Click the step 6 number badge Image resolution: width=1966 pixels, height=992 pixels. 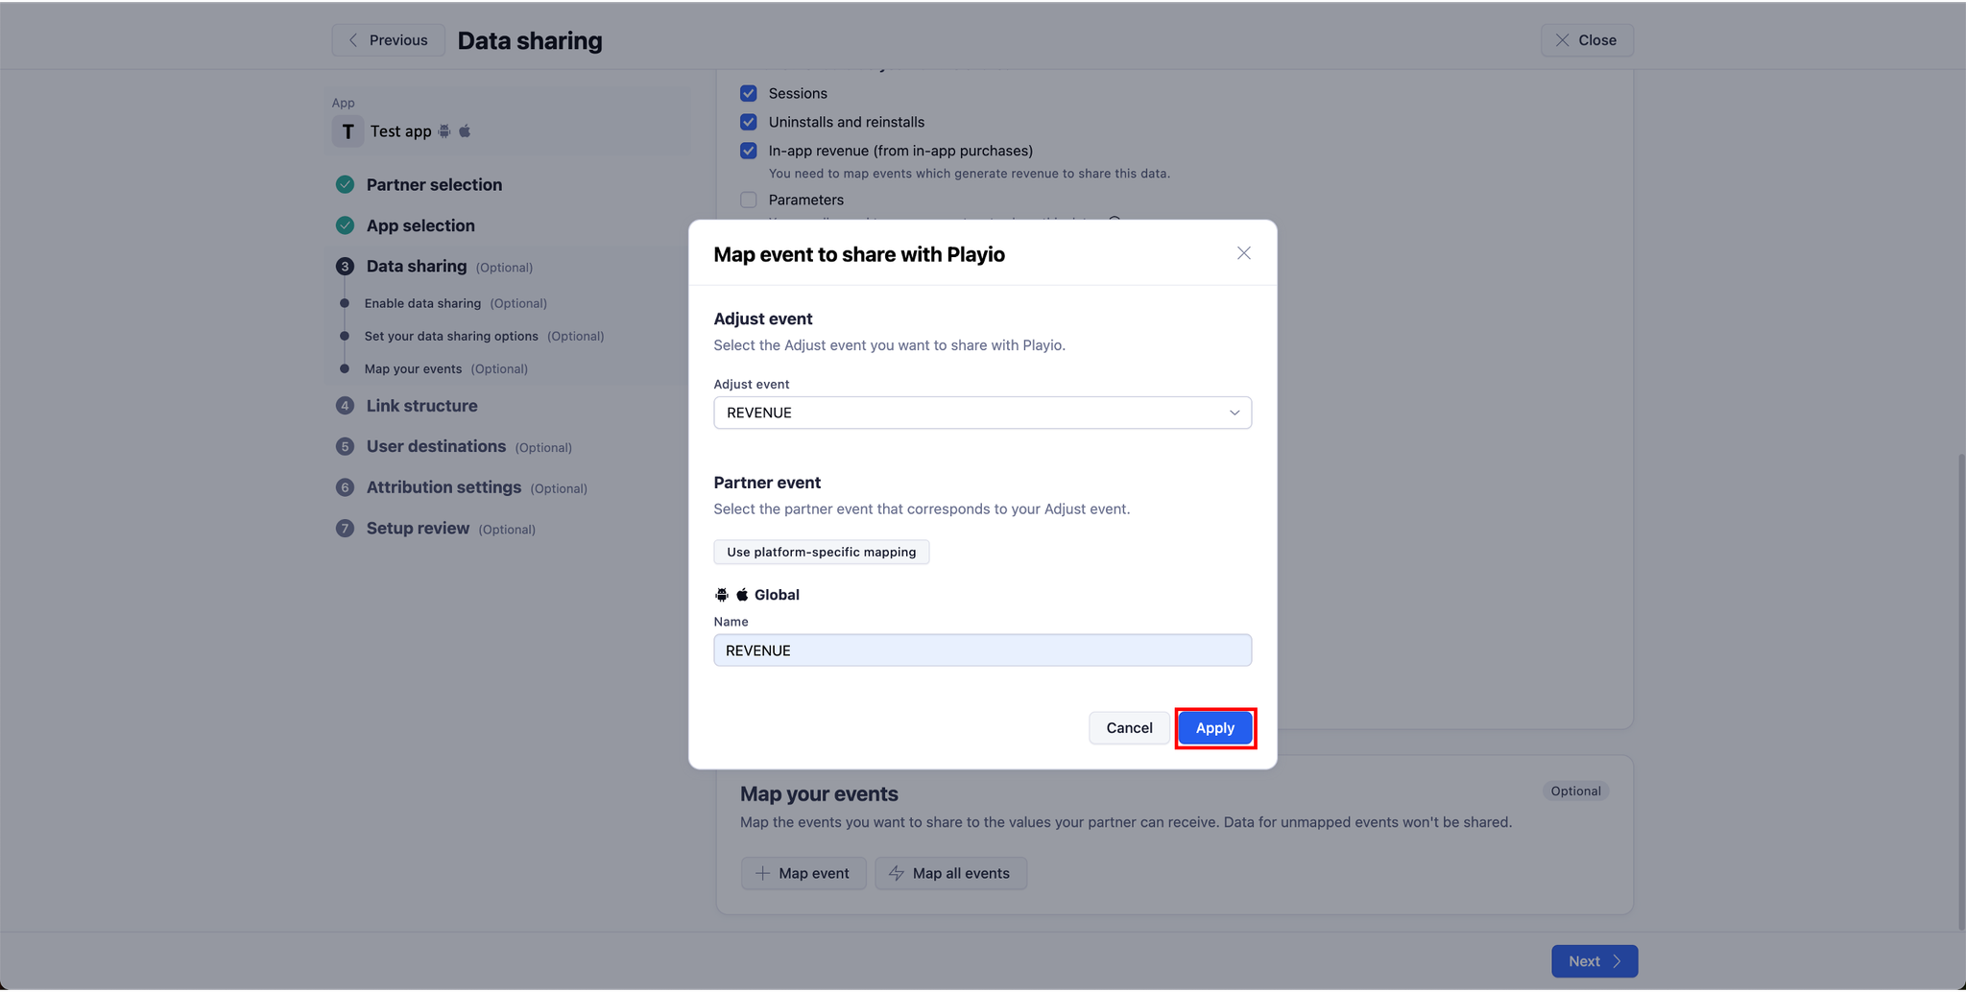click(x=345, y=487)
